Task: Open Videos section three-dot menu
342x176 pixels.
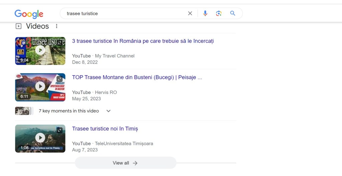Action: [56, 26]
